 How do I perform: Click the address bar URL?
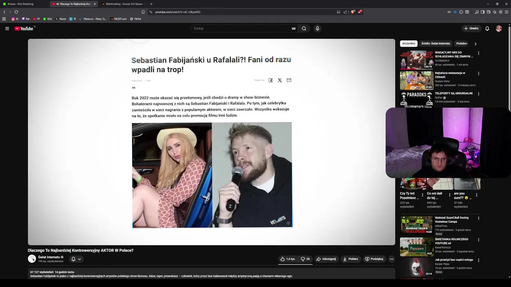(x=178, y=12)
